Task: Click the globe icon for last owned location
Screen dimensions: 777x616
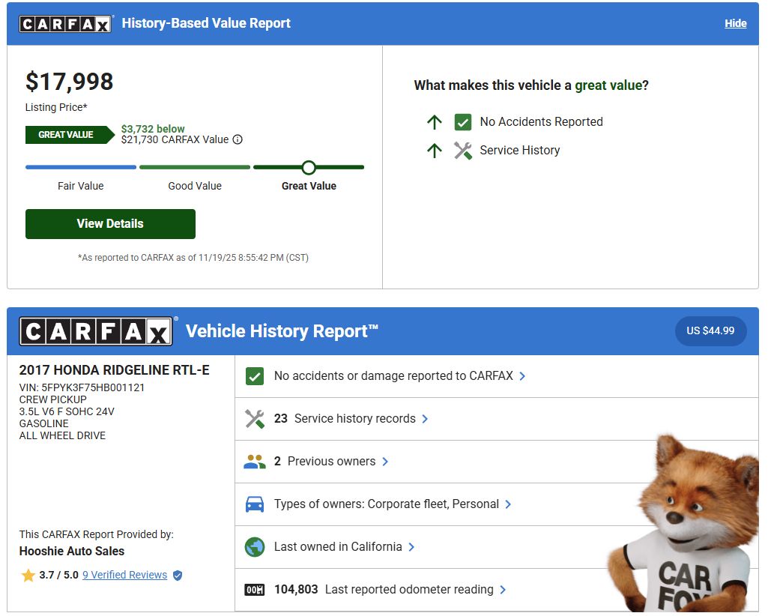Action: 255,547
